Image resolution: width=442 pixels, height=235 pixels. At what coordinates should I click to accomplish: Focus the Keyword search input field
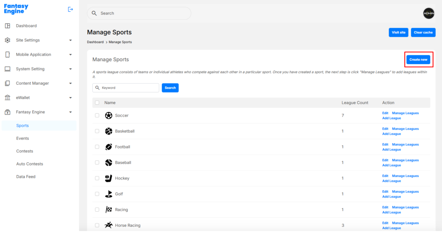click(129, 88)
